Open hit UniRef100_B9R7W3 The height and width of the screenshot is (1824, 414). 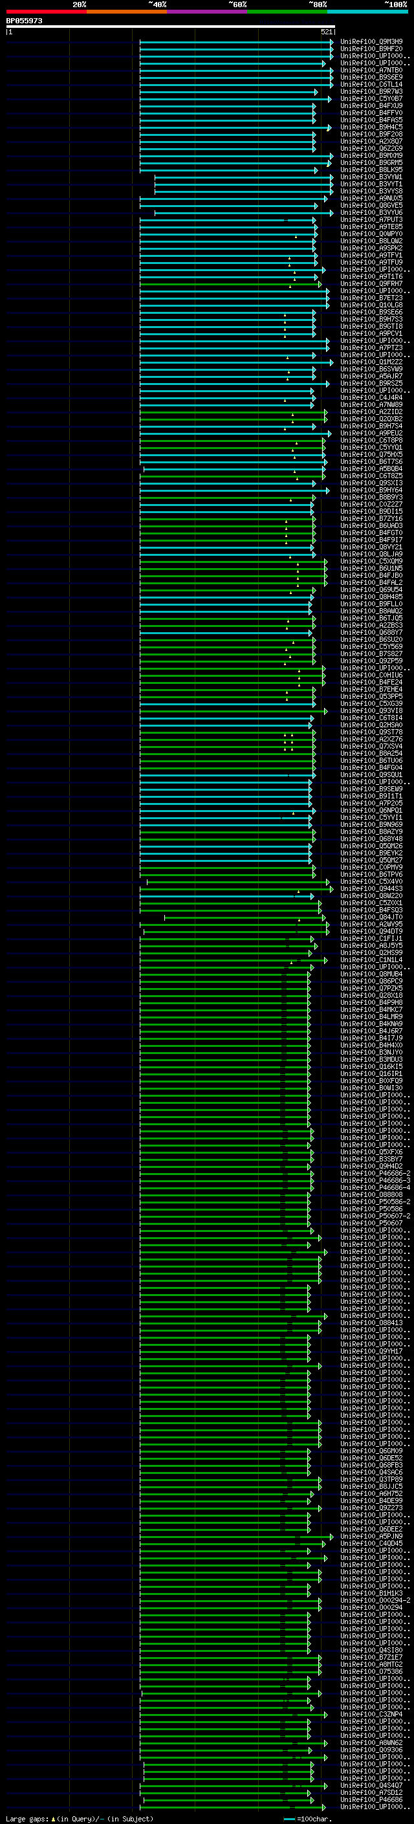[371, 91]
